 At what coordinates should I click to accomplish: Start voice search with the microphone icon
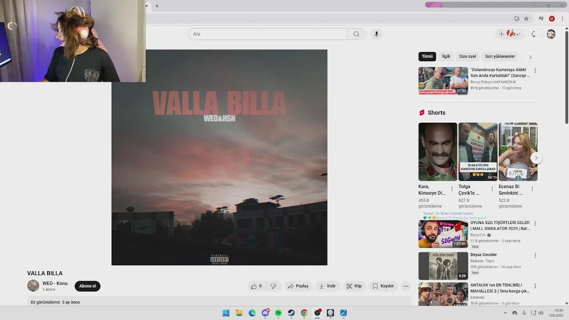point(377,34)
